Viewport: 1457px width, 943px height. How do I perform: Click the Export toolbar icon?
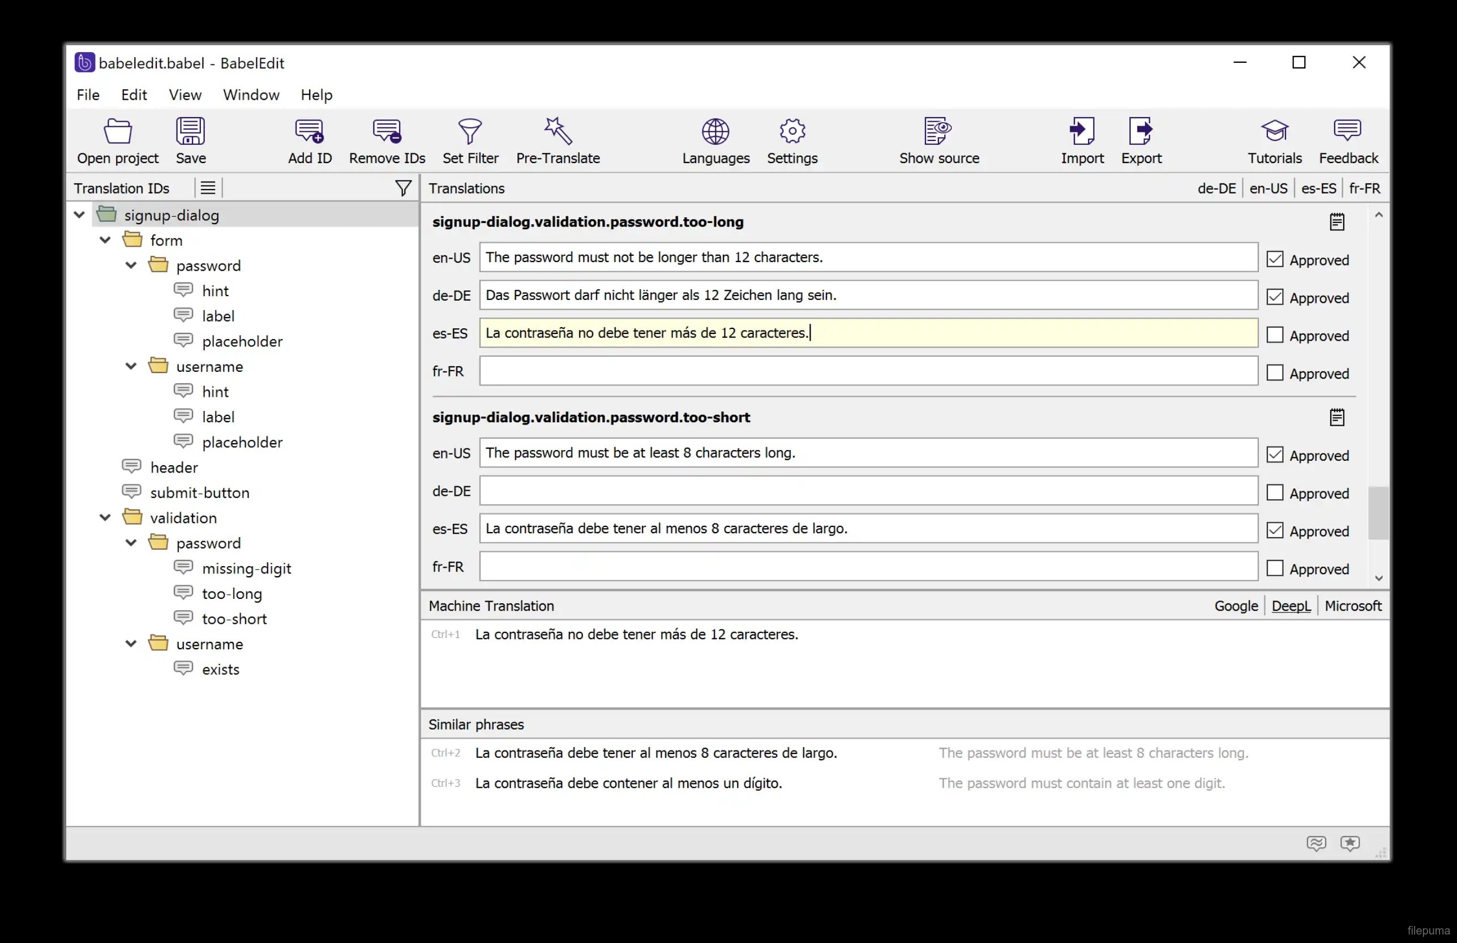pyautogui.click(x=1141, y=131)
